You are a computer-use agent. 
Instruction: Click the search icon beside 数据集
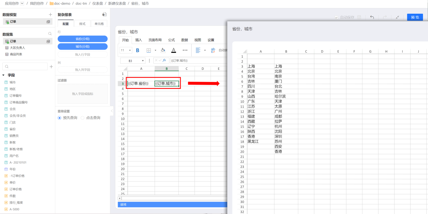(x=50, y=34)
